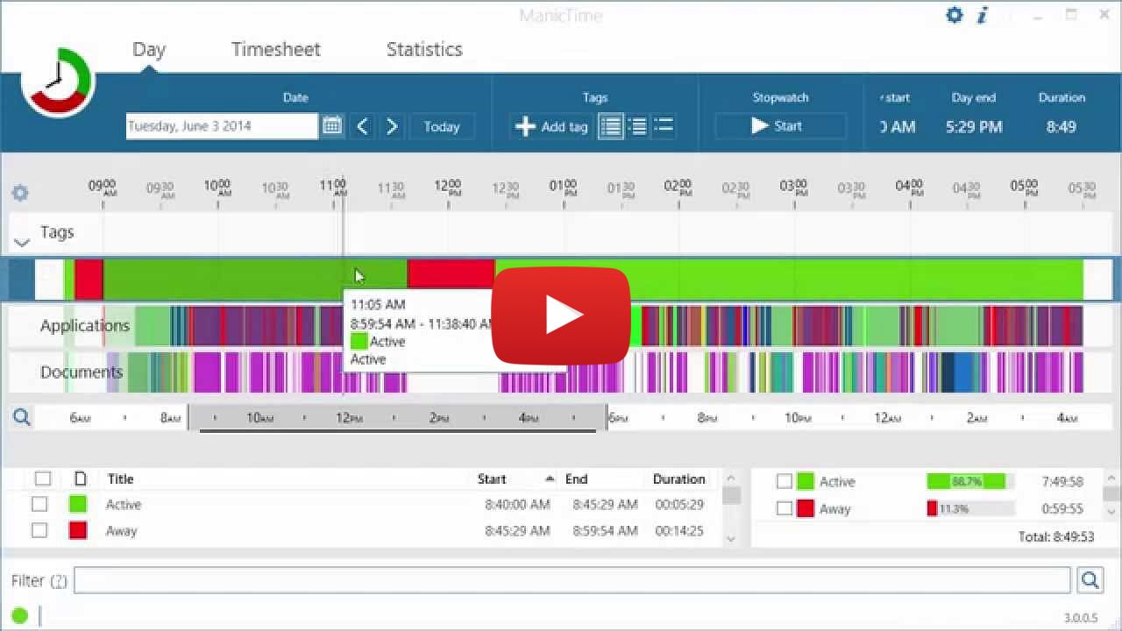1122x631 pixels.
Task: Click the red Away swatch in list
Action: [78, 530]
